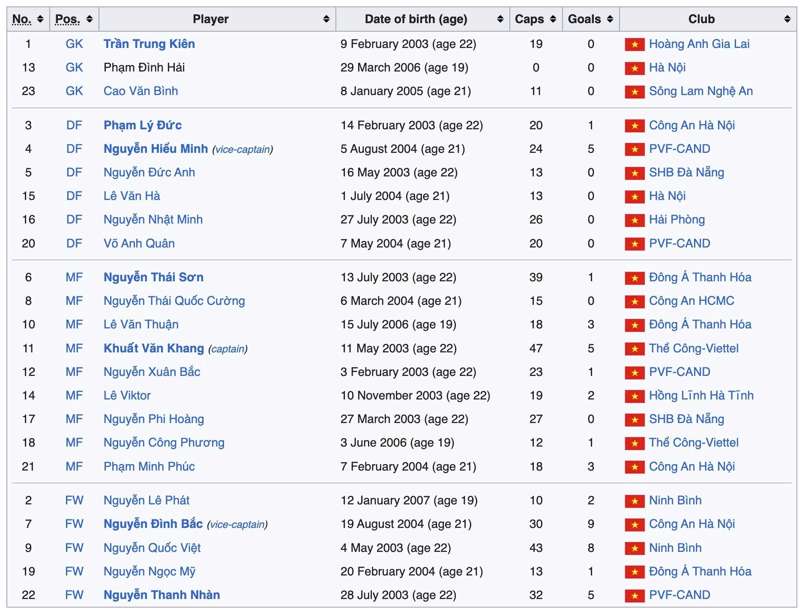Click the flag next to Công An HCMC
Image resolution: width=811 pixels, height=611 pixels.
pos(634,301)
